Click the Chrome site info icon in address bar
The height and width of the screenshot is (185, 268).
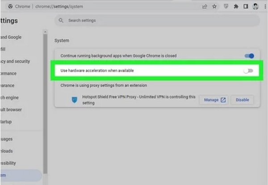[x=10, y=7]
